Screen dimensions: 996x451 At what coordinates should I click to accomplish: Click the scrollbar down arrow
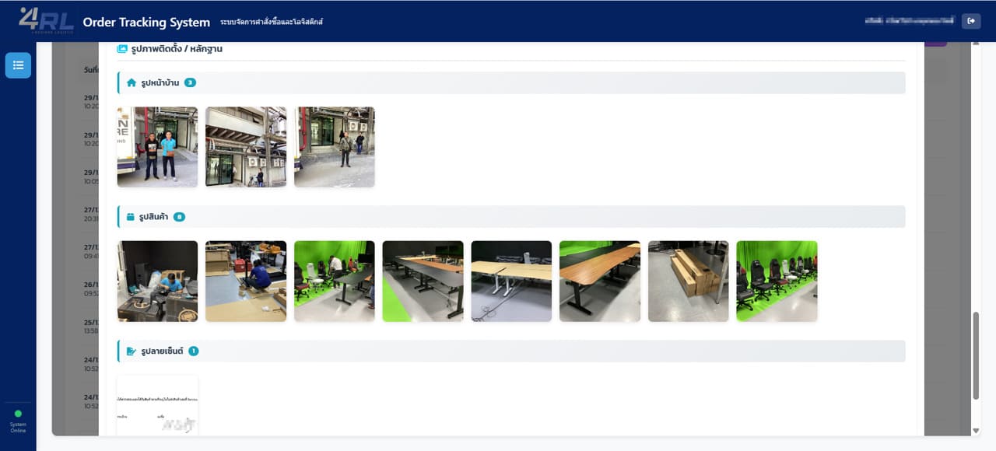[x=976, y=431]
